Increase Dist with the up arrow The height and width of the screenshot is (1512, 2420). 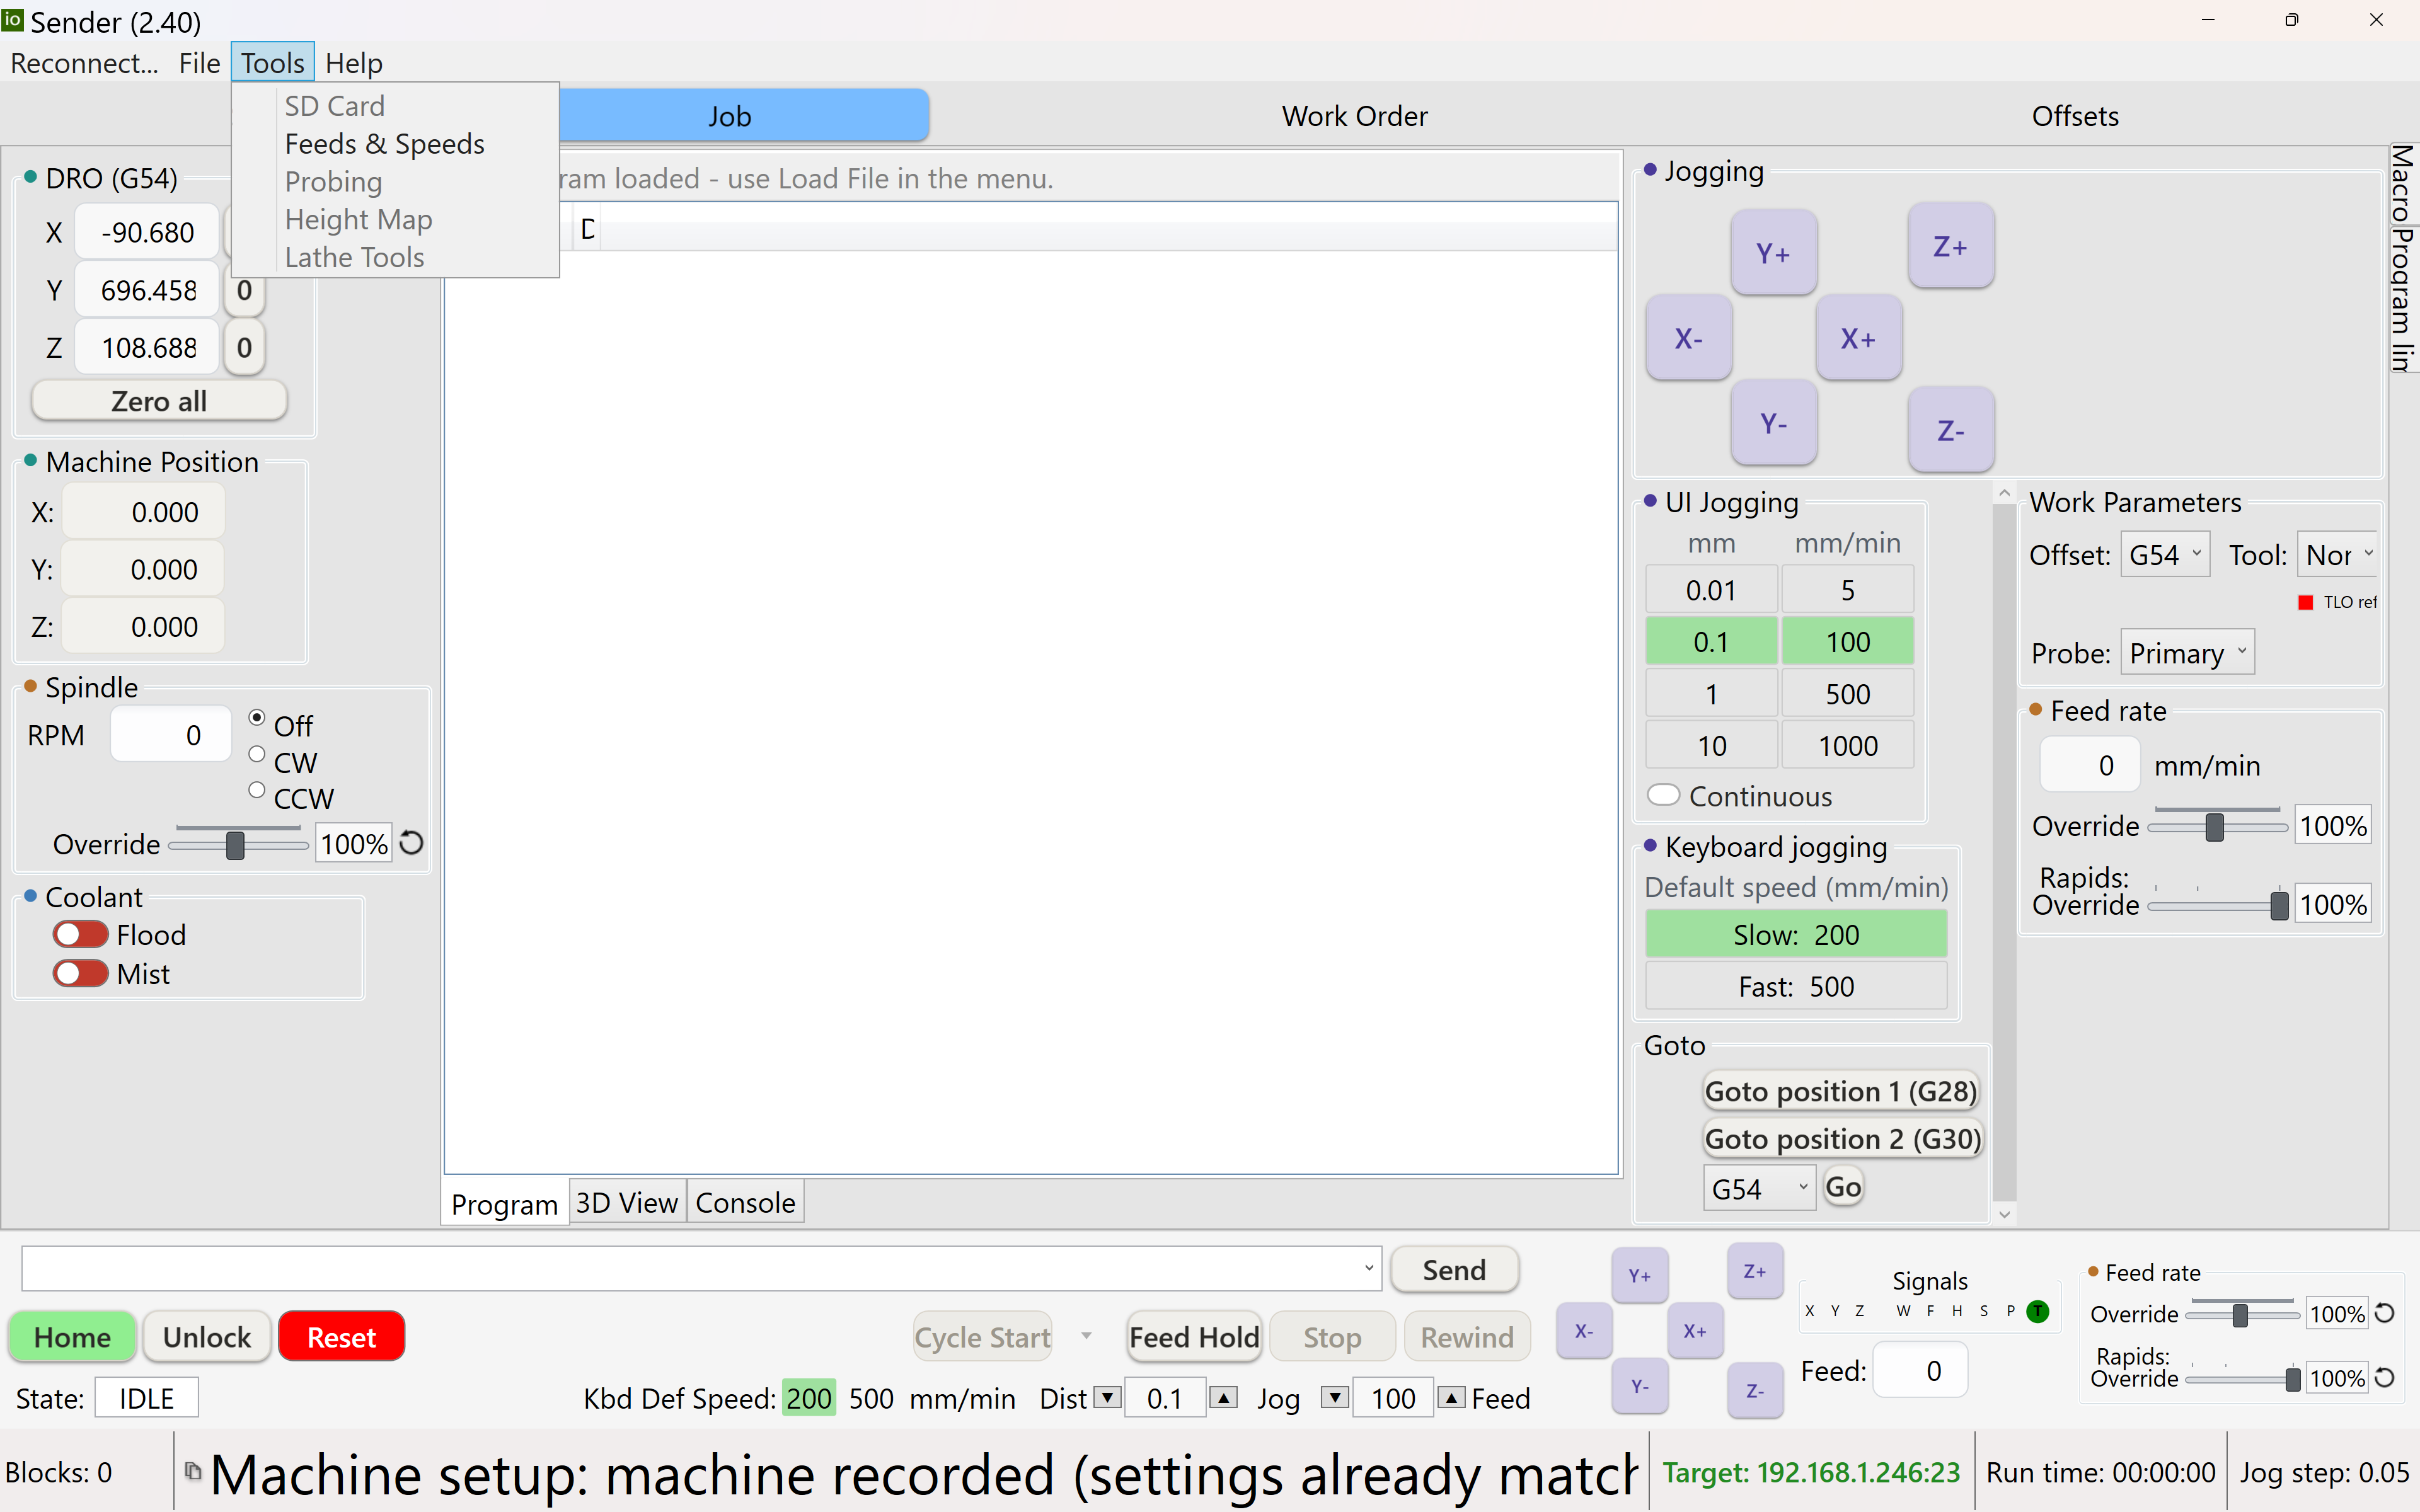[x=1224, y=1397]
